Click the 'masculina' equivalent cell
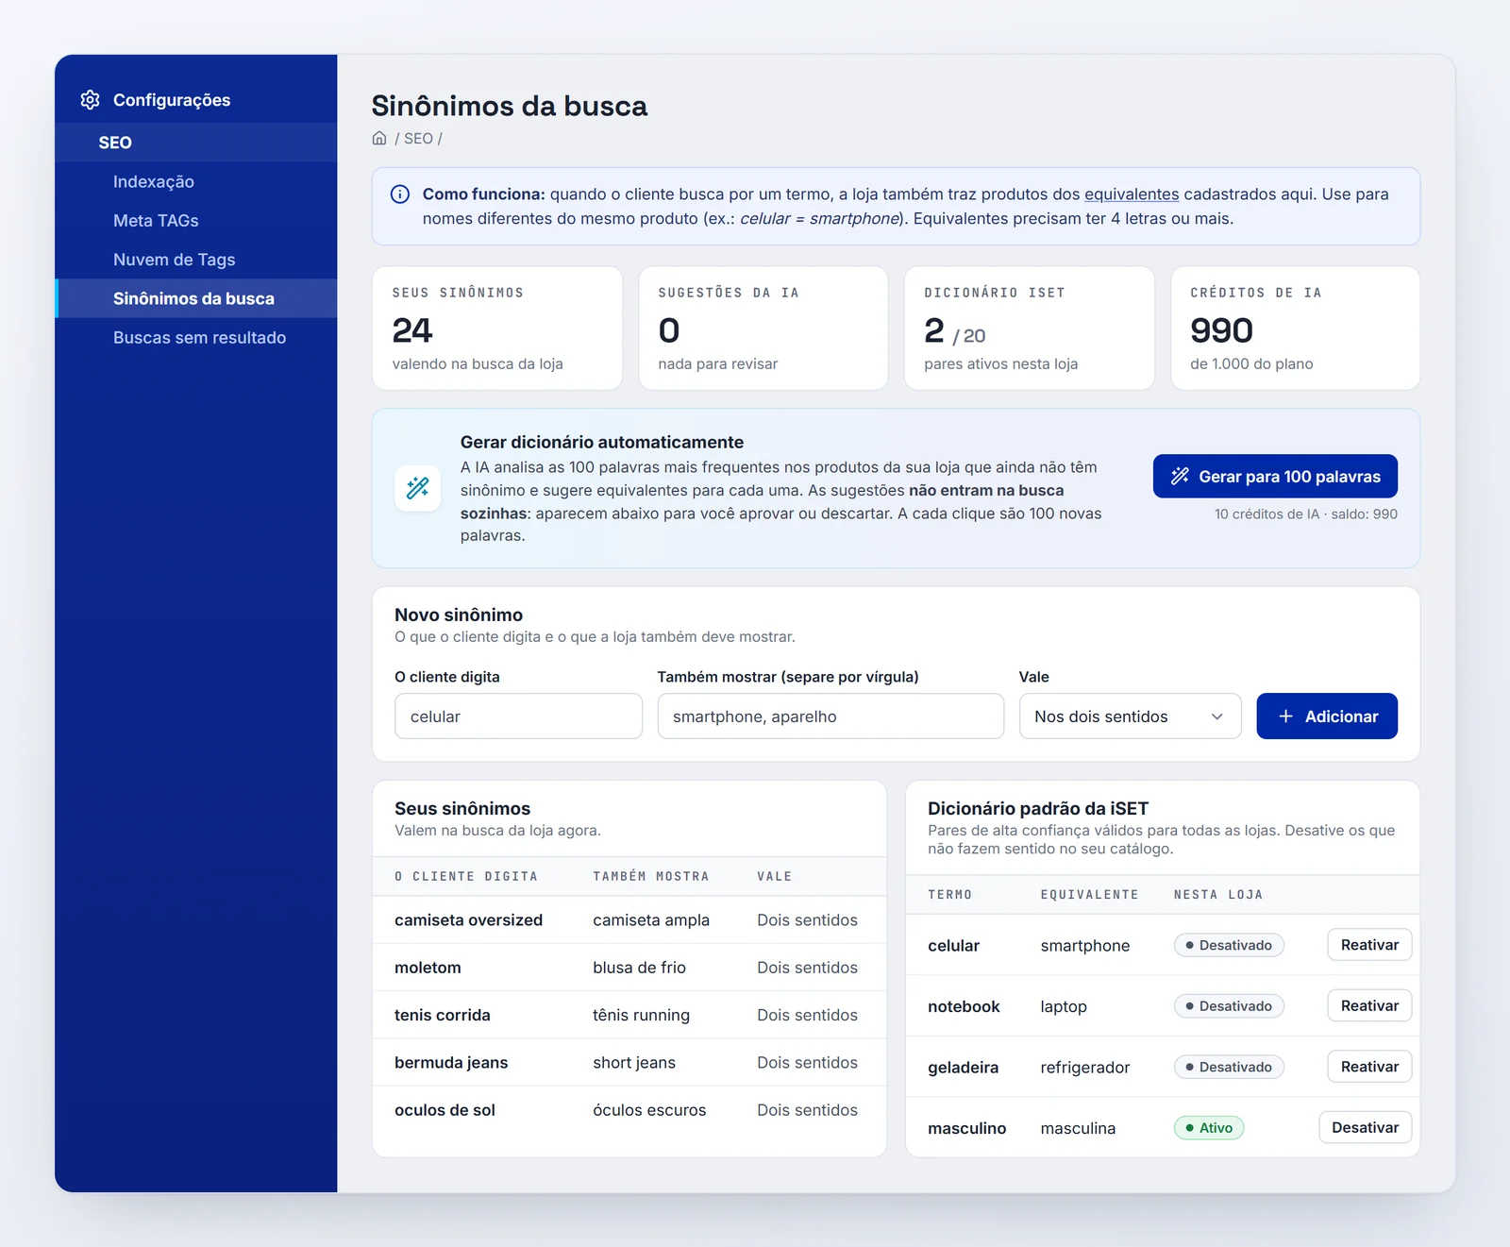1510x1247 pixels. pyautogui.click(x=1078, y=1128)
